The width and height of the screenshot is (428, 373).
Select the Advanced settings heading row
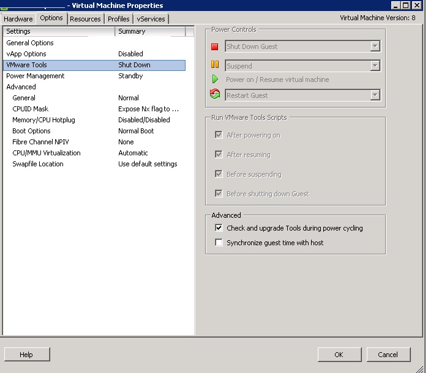(x=94, y=87)
